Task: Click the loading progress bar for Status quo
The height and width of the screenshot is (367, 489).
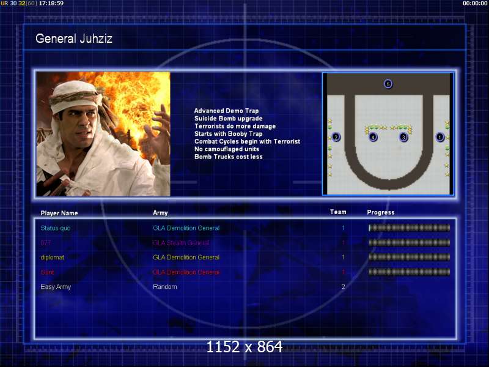Action: pyautogui.click(x=409, y=228)
